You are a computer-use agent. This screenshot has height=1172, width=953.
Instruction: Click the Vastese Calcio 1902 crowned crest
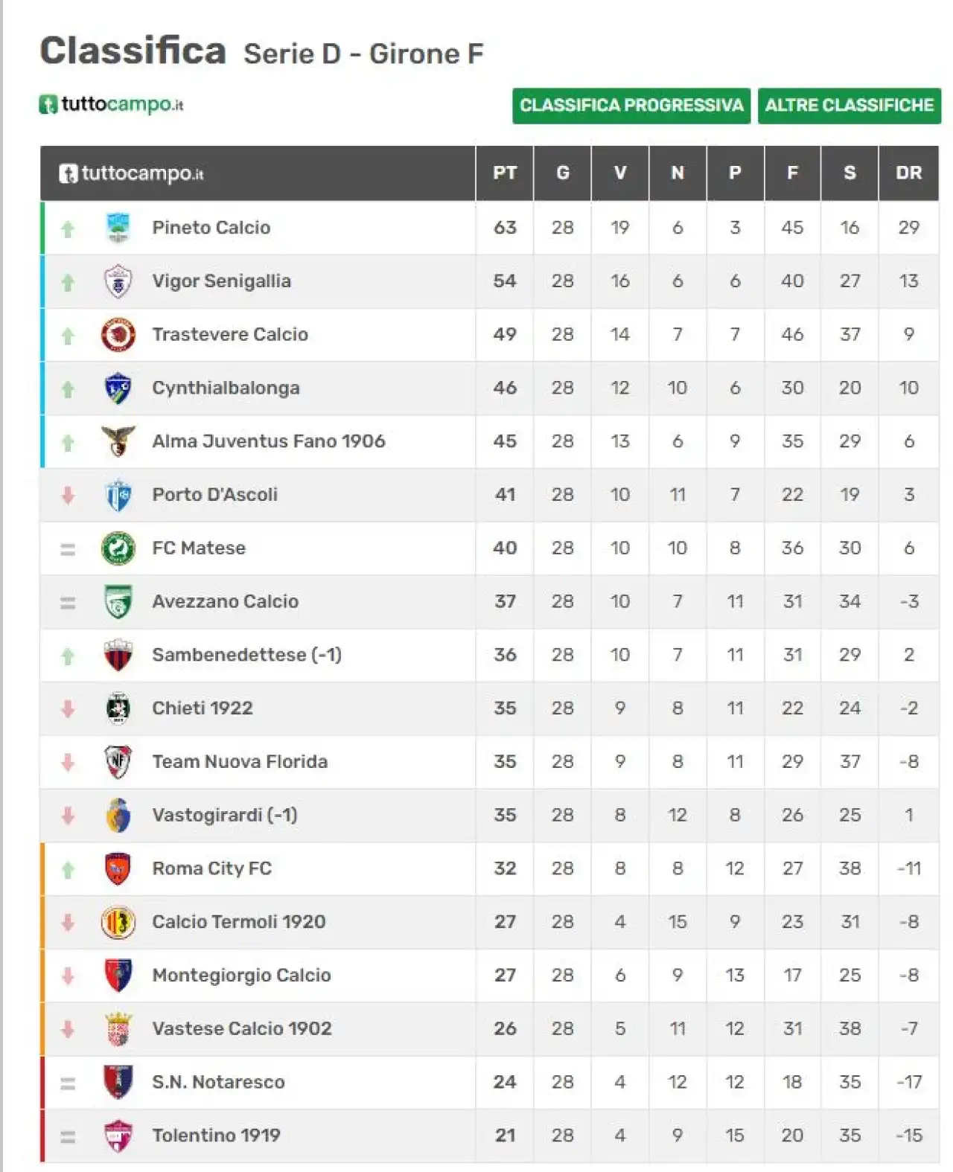[x=118, y=1029]
